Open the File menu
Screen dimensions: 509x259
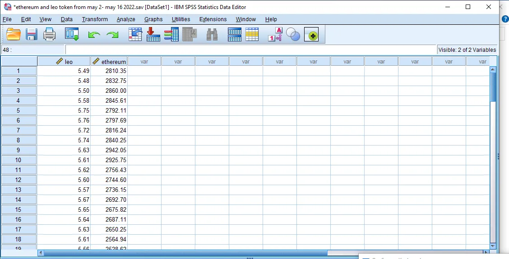[7, 19]
